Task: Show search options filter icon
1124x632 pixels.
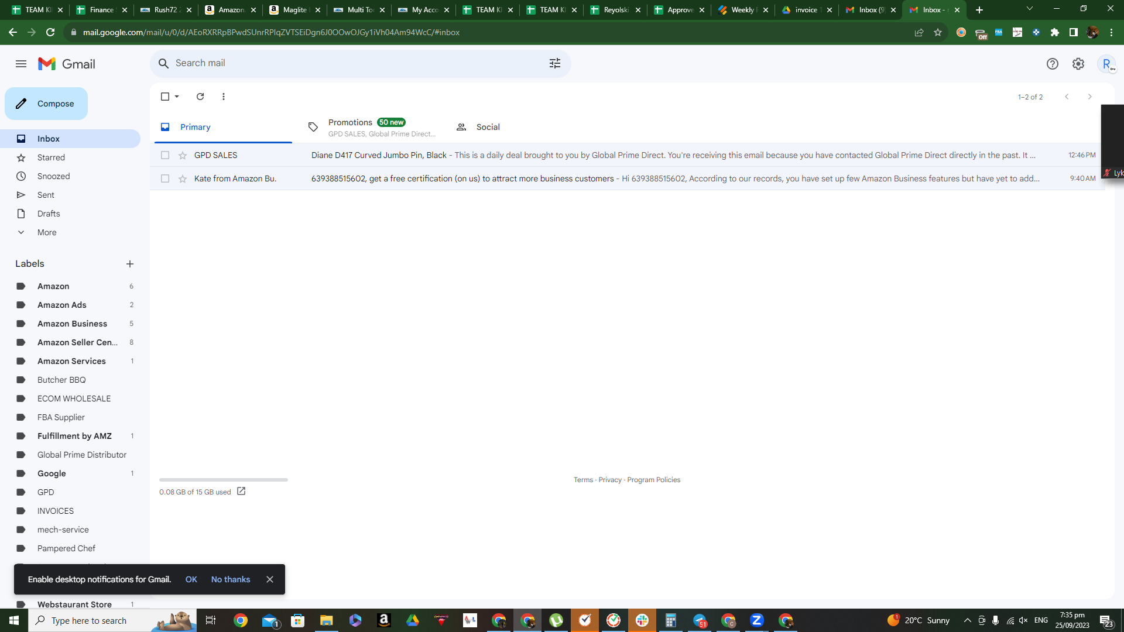Action: pos(555,63)
